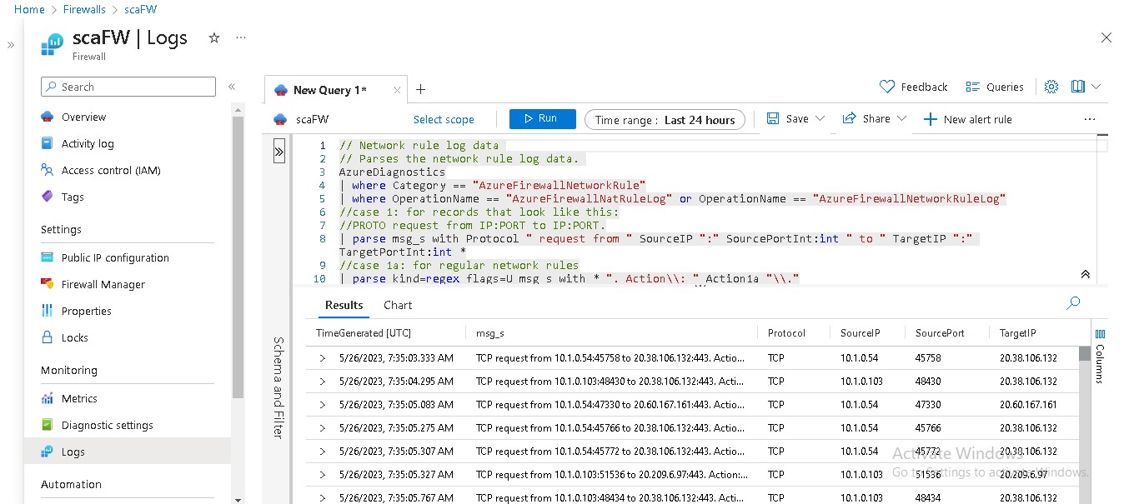Expand the 7:35:05.083 AM result row
The height and width of the screenshot is (504, 1124).
click(322, 405)
